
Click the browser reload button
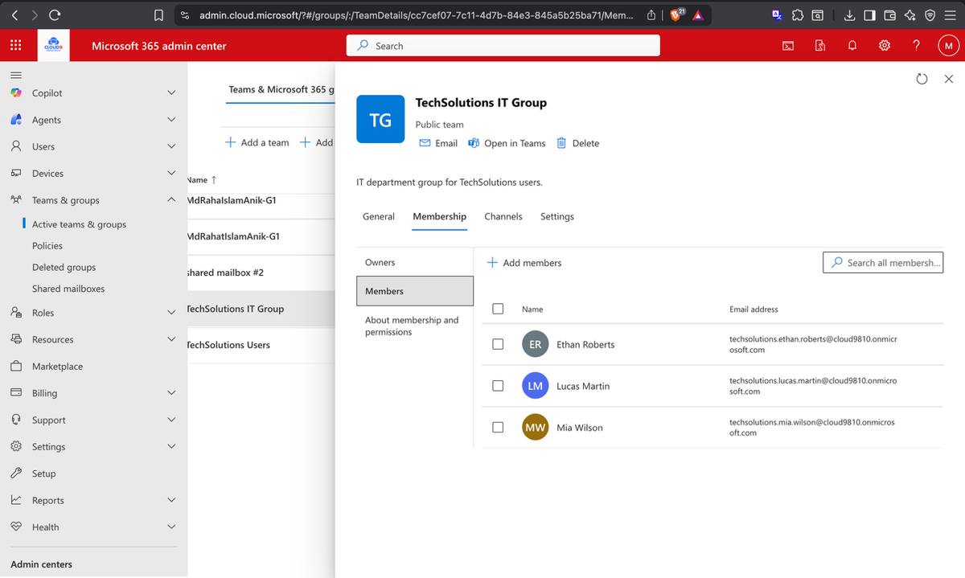point(55,14)
